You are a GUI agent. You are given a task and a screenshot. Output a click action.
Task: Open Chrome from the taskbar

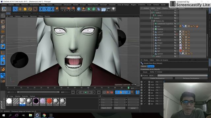point(44,115)
